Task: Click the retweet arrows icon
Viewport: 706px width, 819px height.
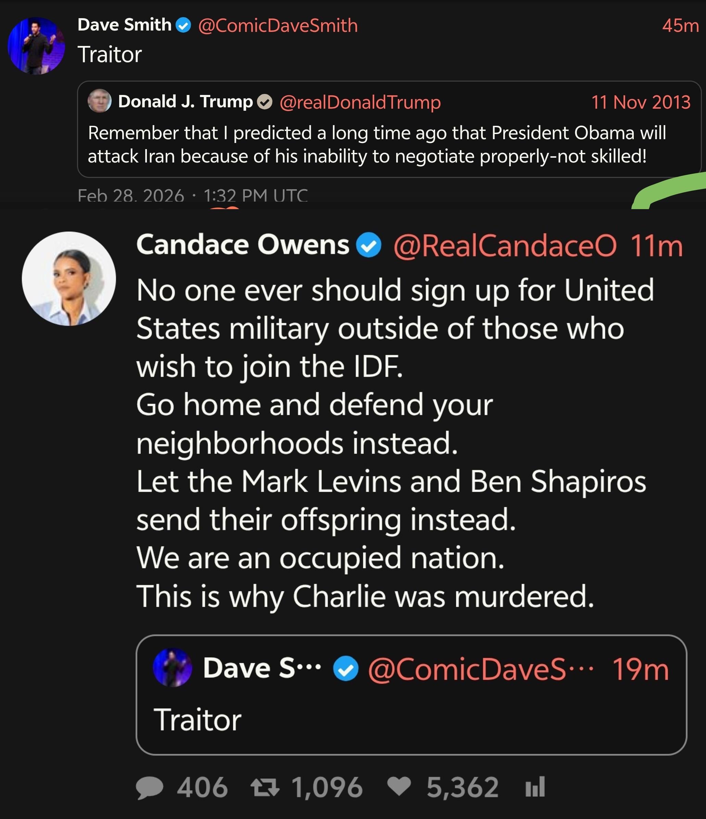Action: tap(265, 787)
